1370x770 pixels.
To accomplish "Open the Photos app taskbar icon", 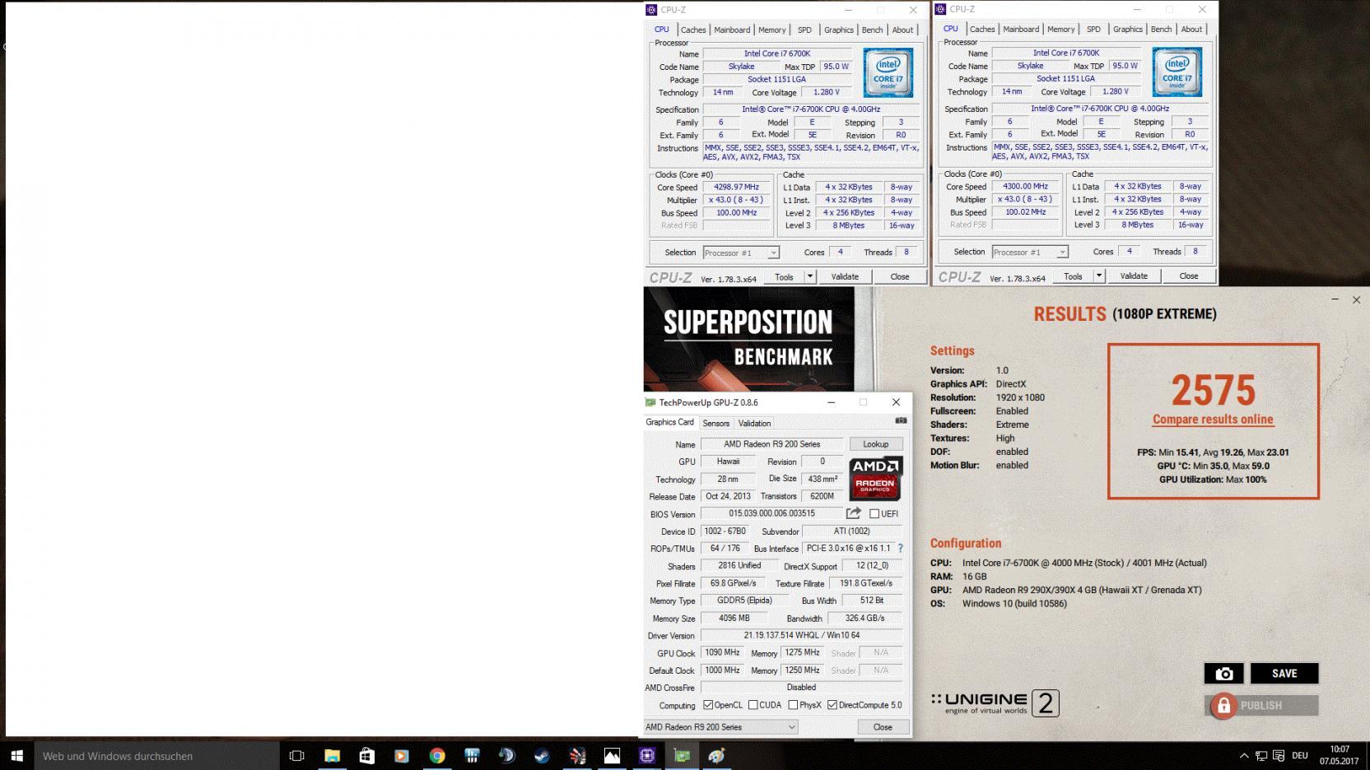I will pyautogui.click(x=612, y=755).
